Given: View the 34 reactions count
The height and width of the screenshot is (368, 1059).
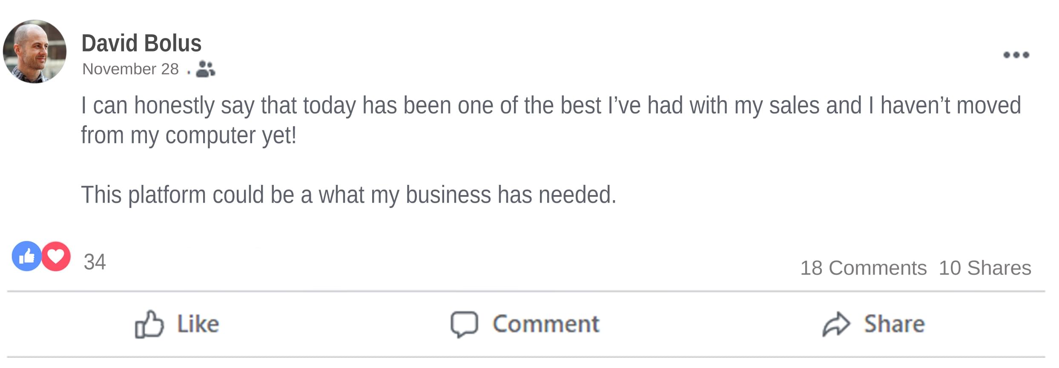Looking at the screenshot, I should (95, 262).
